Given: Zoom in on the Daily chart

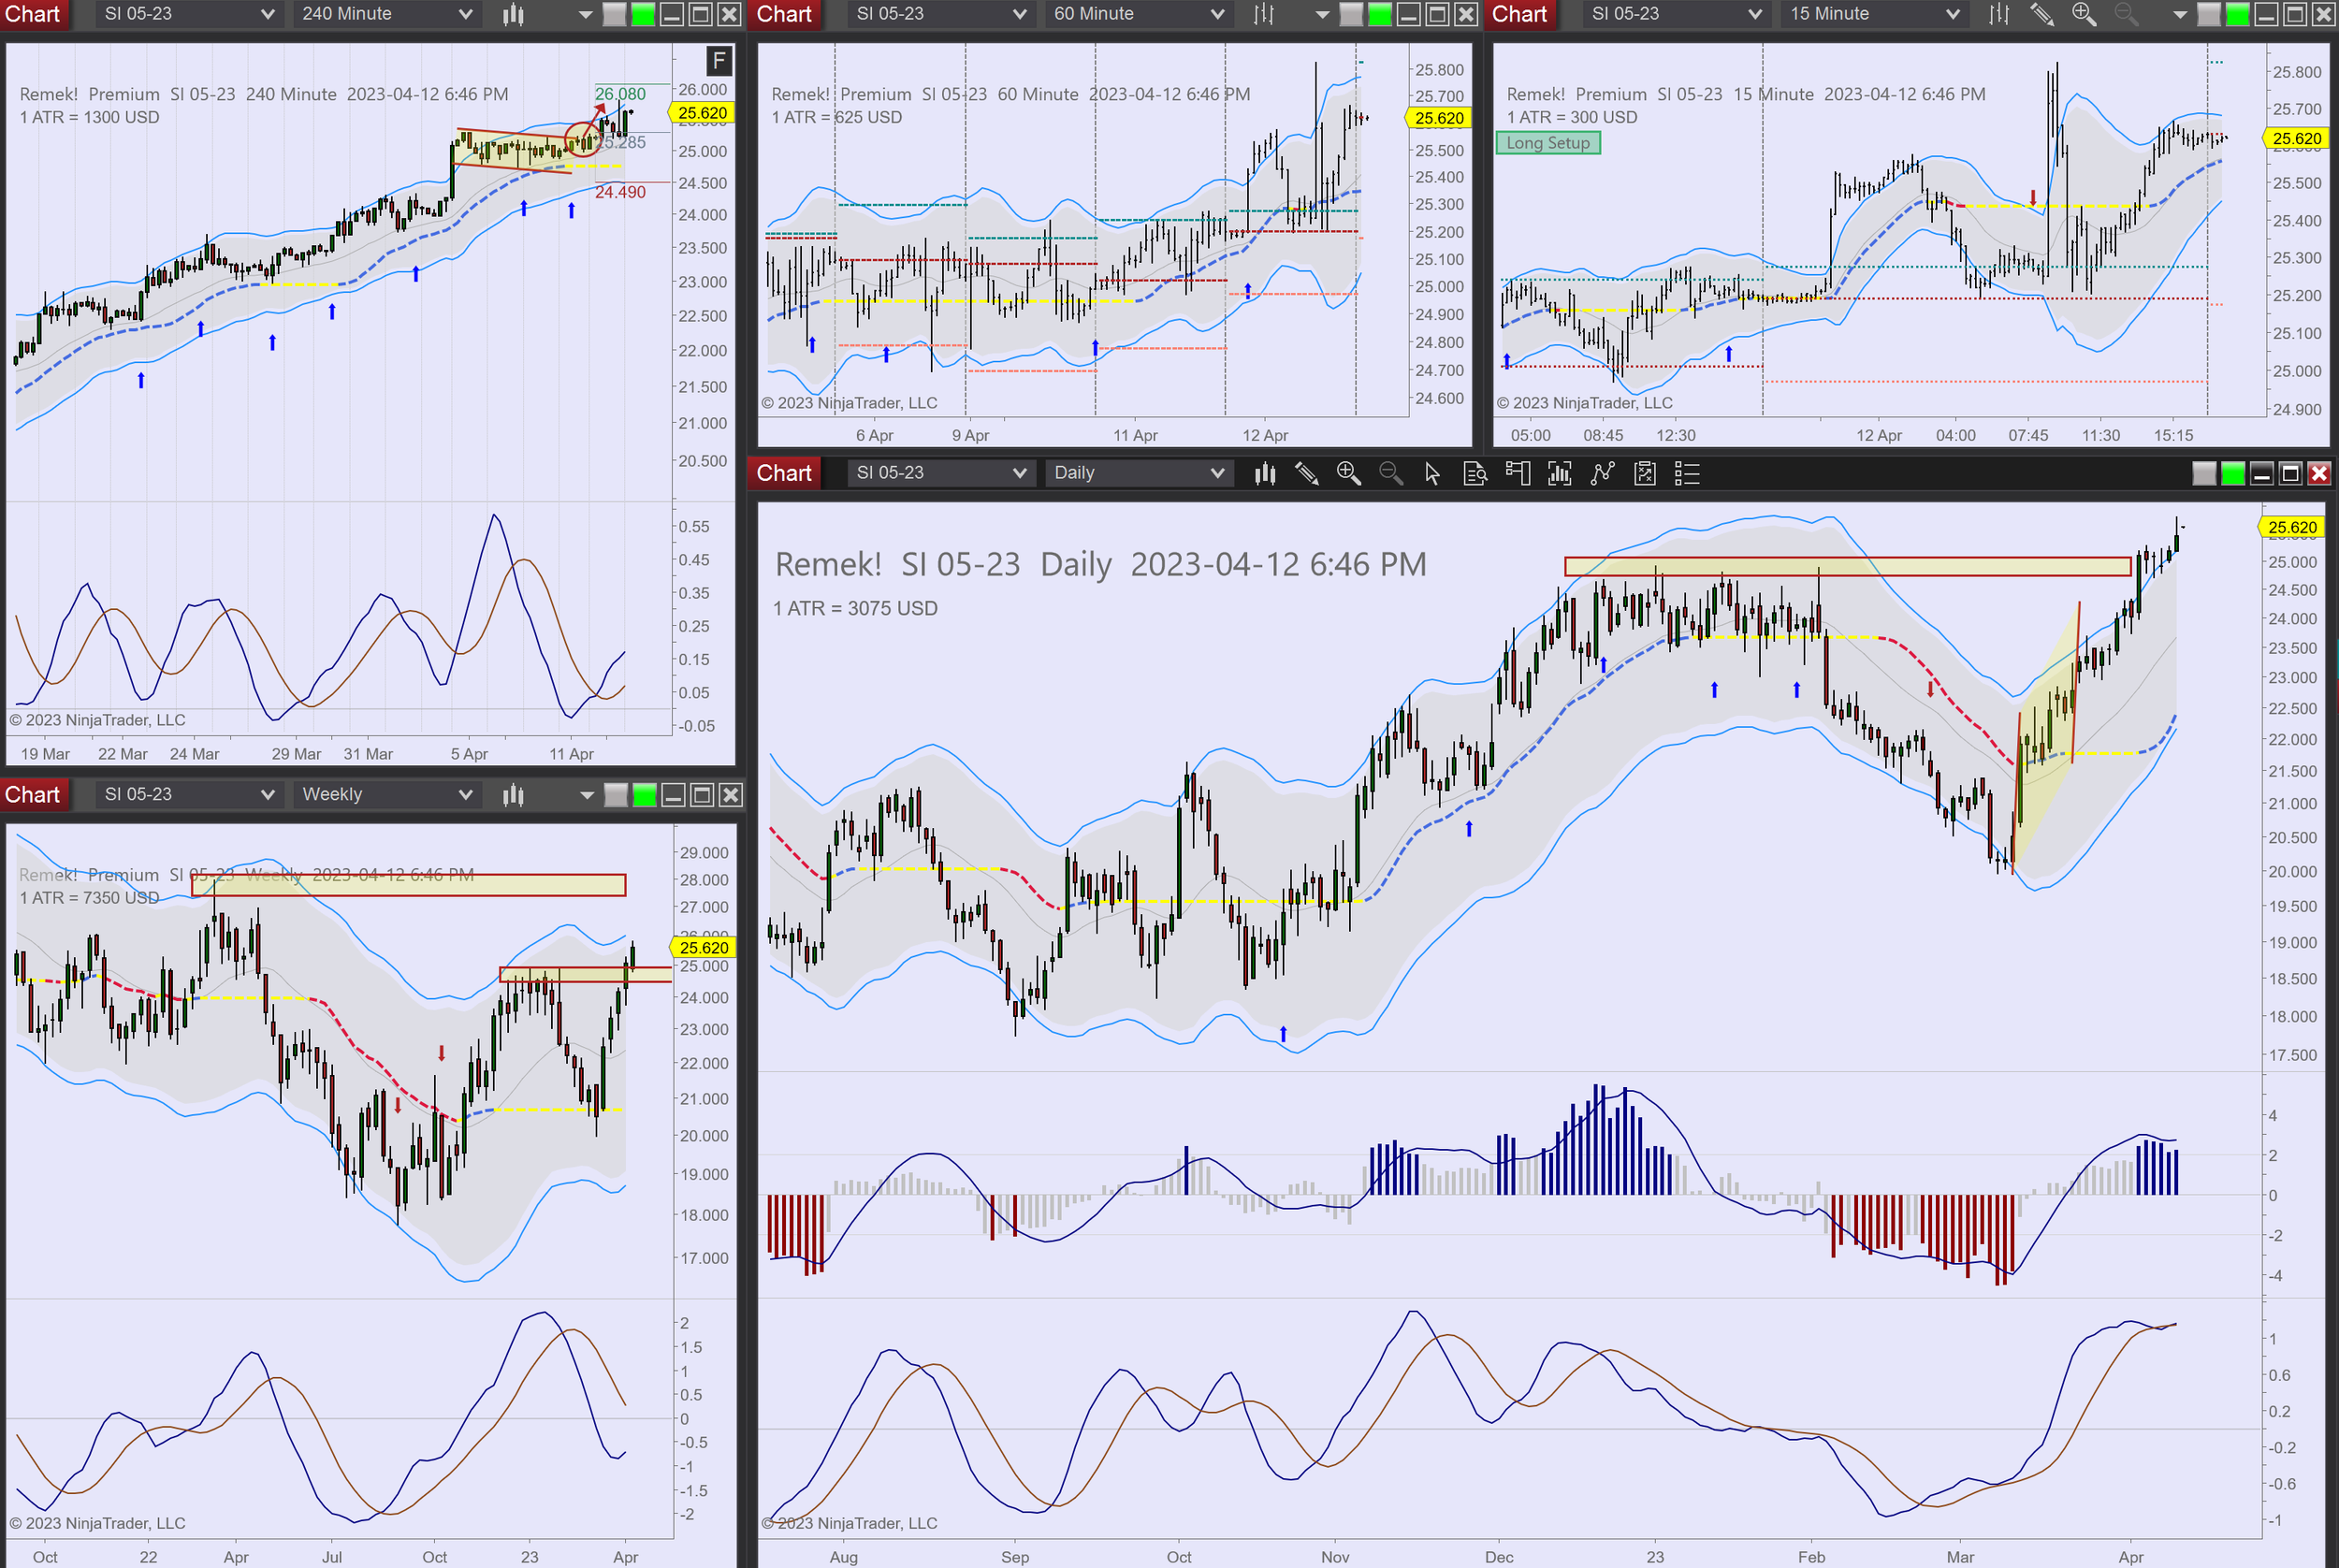Looking at the screenshot, I should coord(1348,473).
